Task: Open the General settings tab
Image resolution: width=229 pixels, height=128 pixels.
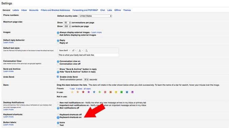Action: [x=6, y=10]
